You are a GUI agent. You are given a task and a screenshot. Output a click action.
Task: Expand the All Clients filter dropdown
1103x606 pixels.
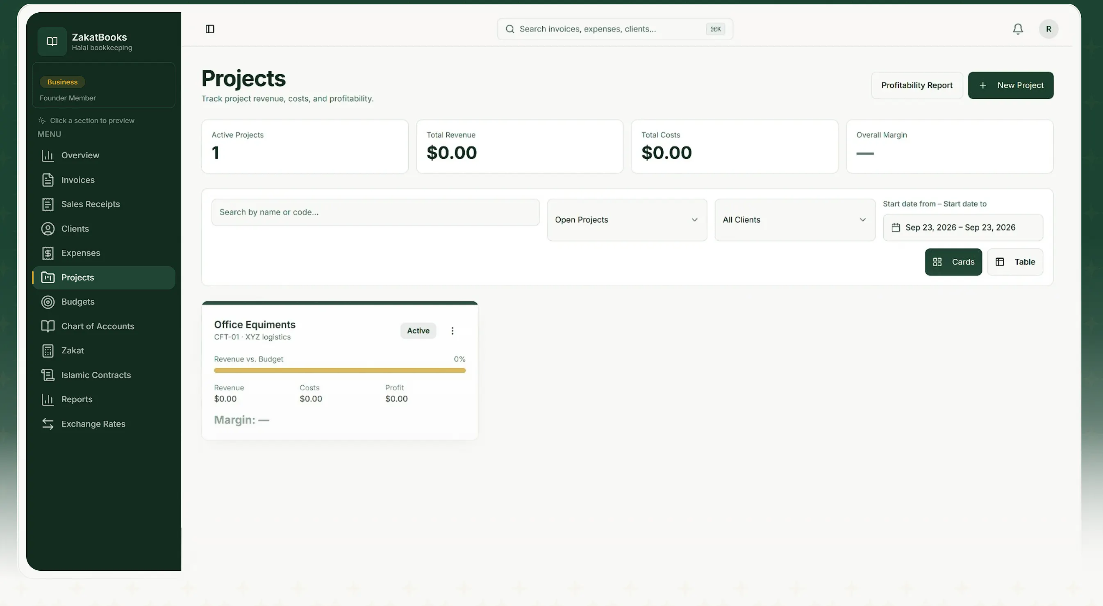(x=795, y=220)
